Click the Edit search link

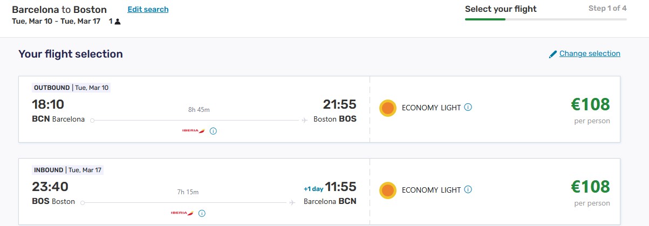pos(148,9)
